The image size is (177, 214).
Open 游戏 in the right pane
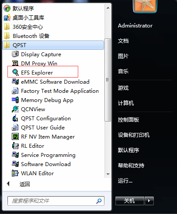click(x=123, y=88)
